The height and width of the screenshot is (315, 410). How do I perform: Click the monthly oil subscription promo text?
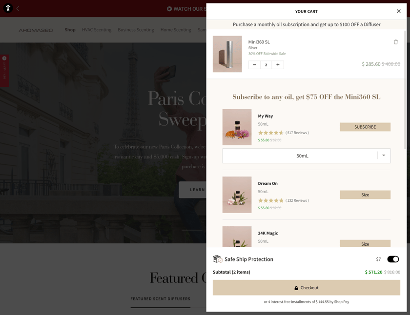coord(307,24)
